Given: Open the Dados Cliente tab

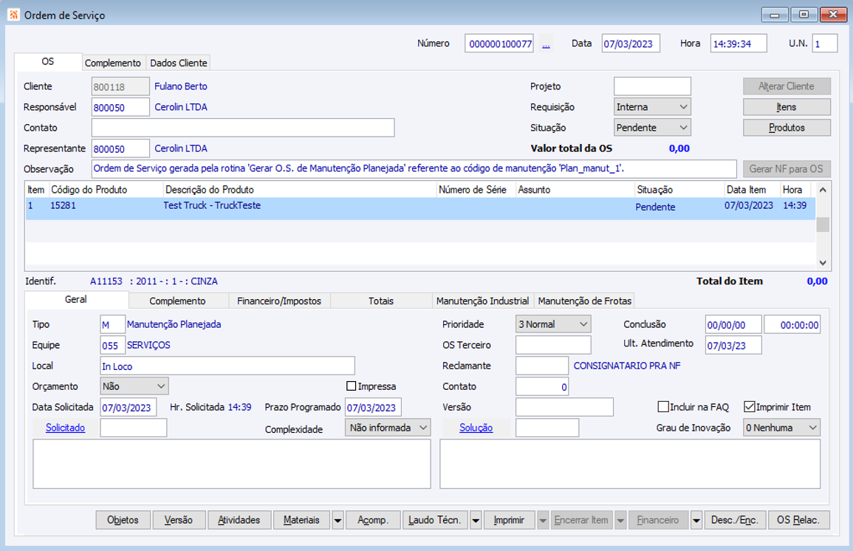Looking at the screenshot, I should tap(179, 63).
